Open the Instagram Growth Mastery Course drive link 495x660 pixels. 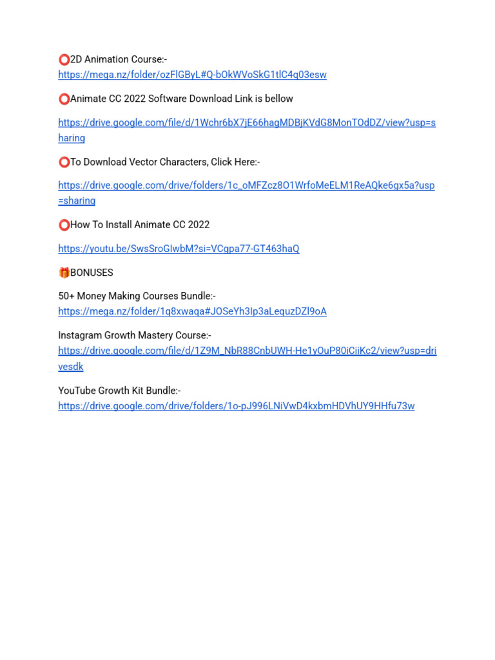click(247, 351)
